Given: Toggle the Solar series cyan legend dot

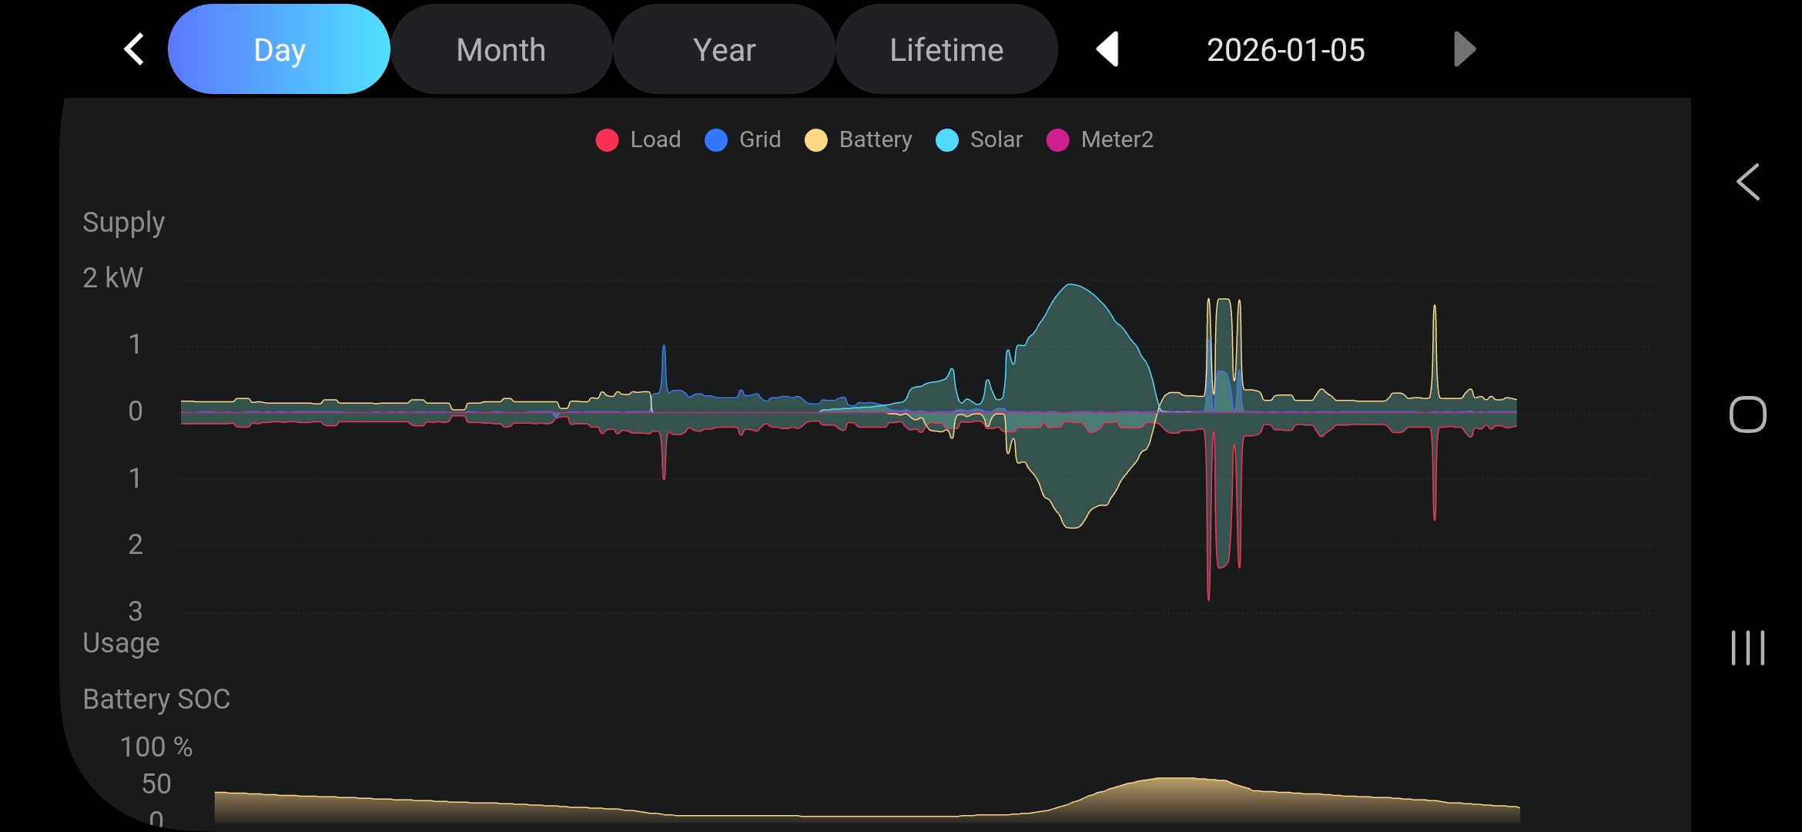Looking at the screenshot, I should pyautogui.click(x=946, y=140).
